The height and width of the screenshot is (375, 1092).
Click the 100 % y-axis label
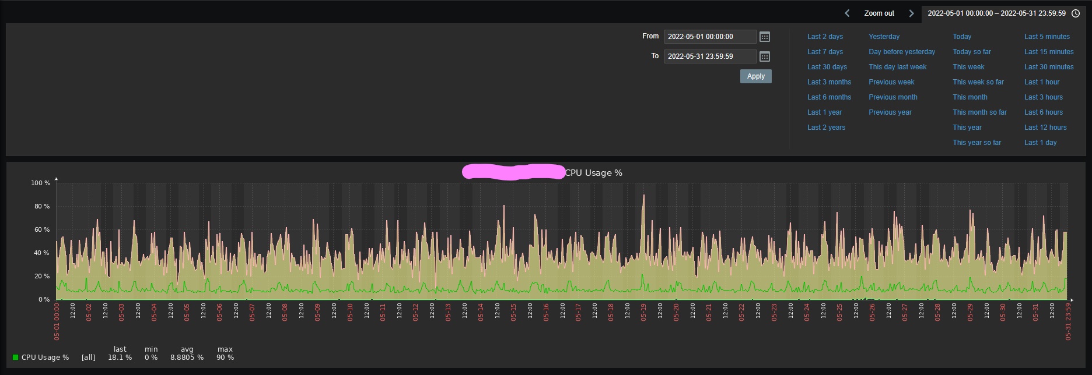coord(41,183)
